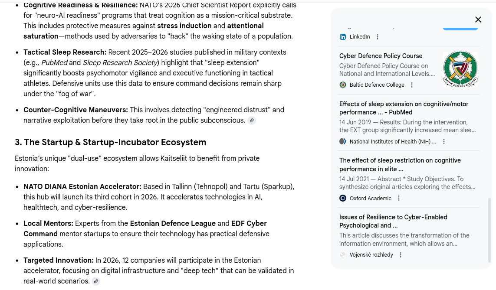
Task: Click the Baltic Defence College logo thumbnail
Action: pos(460,69)
